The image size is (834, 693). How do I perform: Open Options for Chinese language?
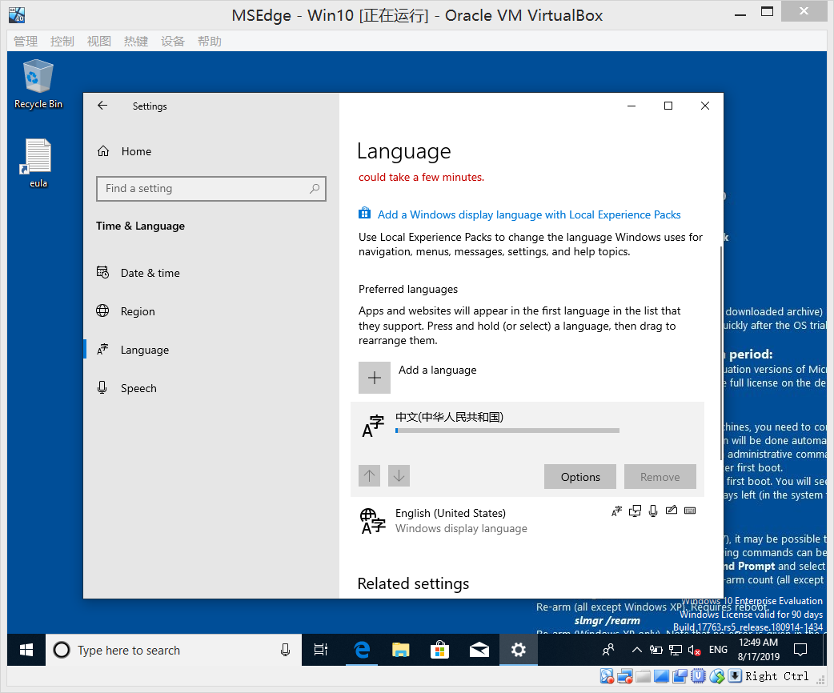(x=580, y=476)
